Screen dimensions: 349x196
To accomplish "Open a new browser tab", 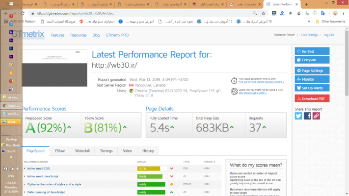I will pyautogui.click(x=306, y=4).
